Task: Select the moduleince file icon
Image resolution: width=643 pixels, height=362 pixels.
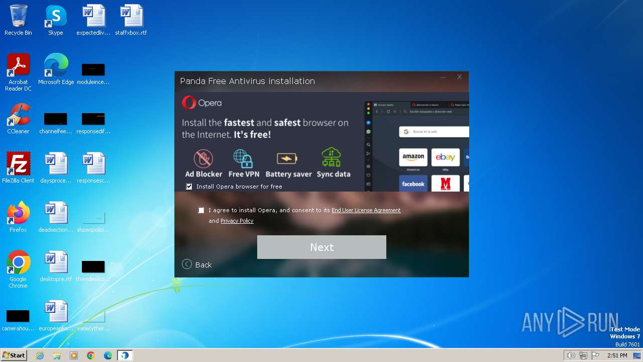Action: pos(93,73)
